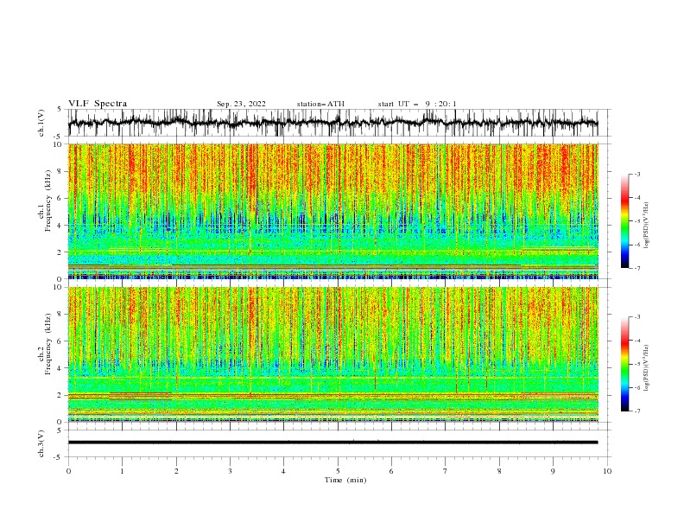684x529 pixels.
Task: Click the "3" tick on time axis
Action: click(231, 471)
